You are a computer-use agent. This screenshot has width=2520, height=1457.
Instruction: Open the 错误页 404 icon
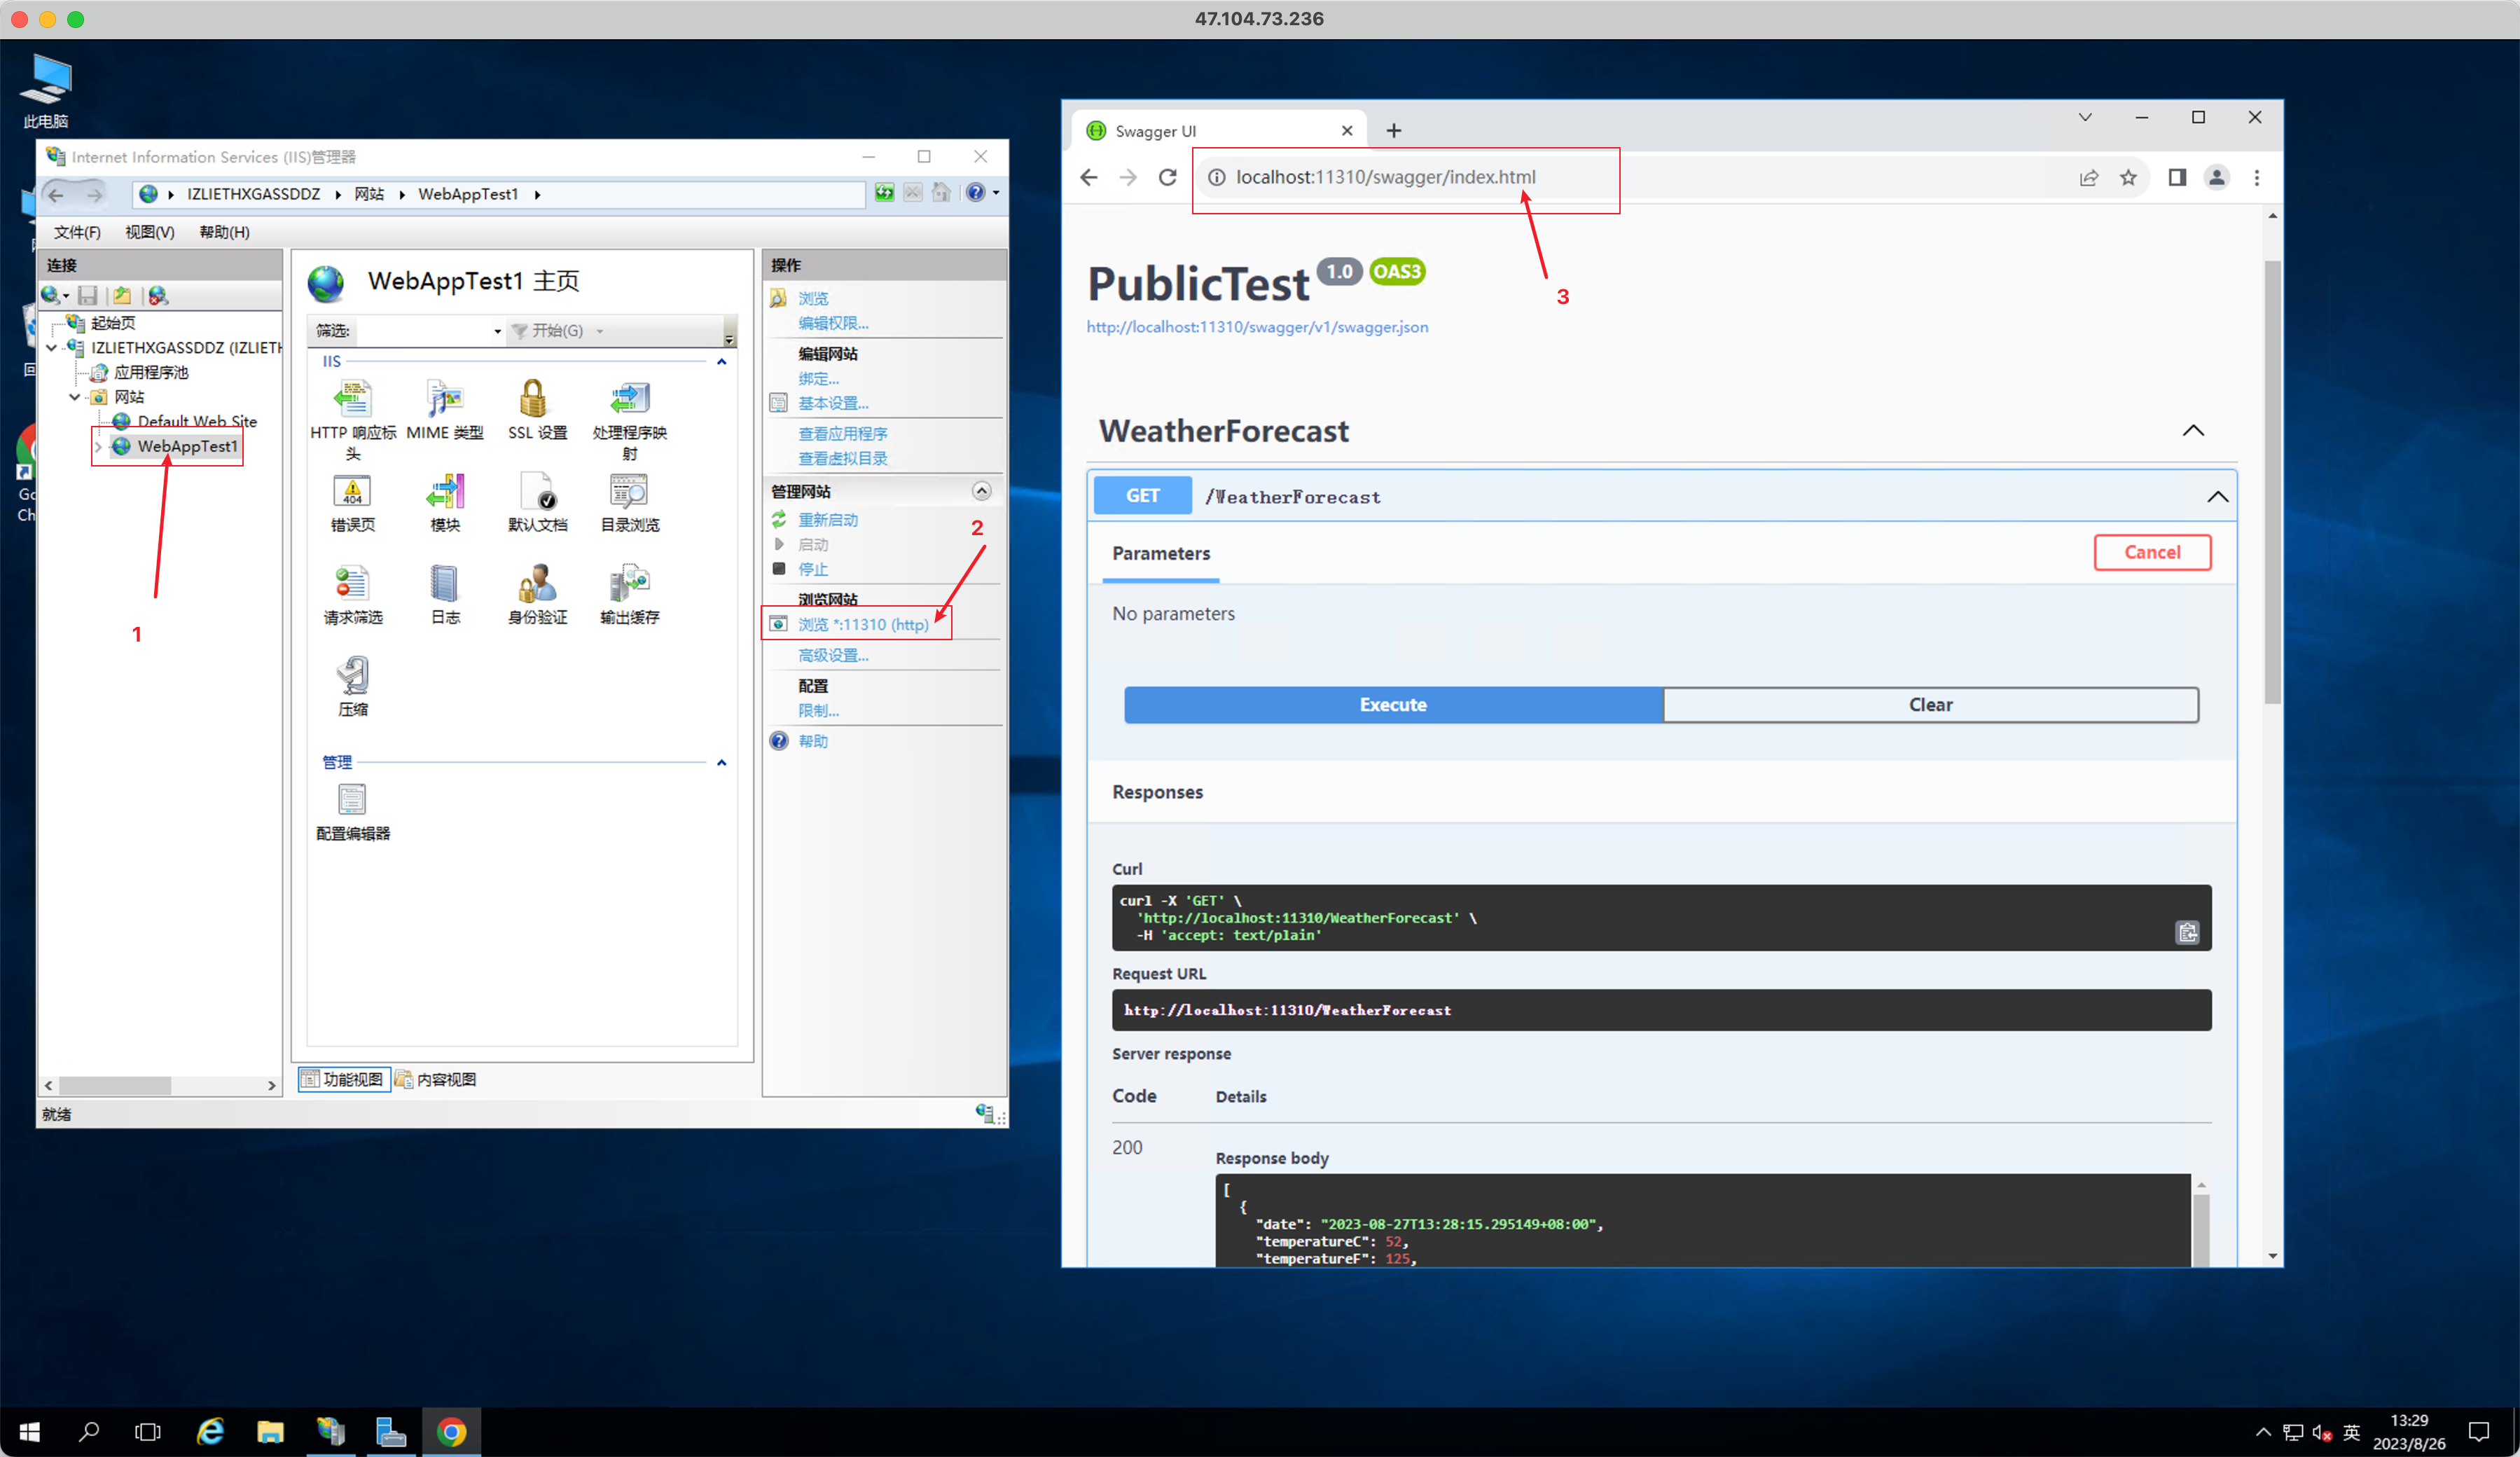pyautogui.click(x=352, y=492)
